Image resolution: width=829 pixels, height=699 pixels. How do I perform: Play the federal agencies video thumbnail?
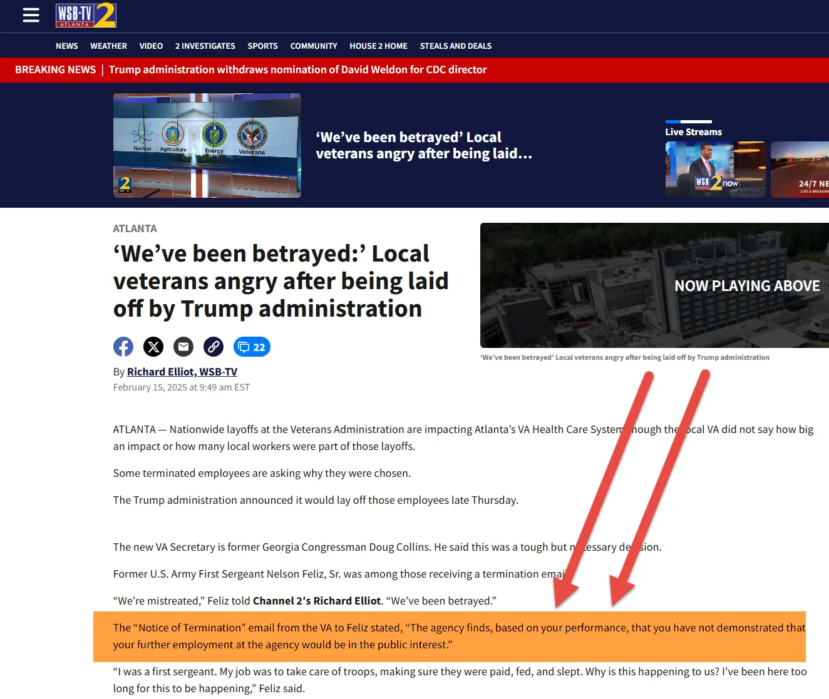coord(207,145)
